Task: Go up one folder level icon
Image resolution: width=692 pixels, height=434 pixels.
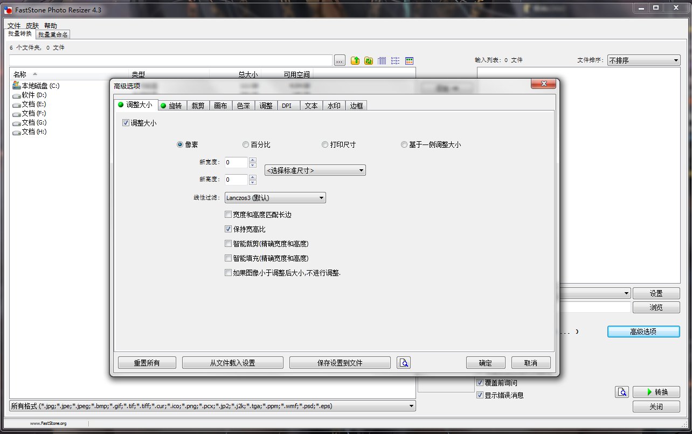Action: 355,61
